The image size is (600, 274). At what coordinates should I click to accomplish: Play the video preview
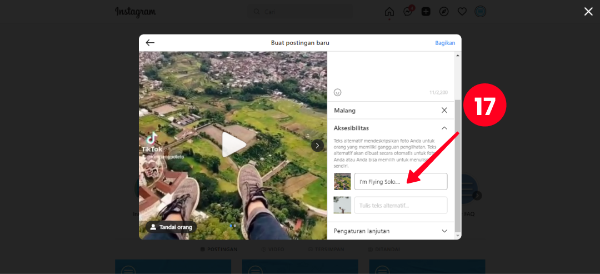(233, 145)
